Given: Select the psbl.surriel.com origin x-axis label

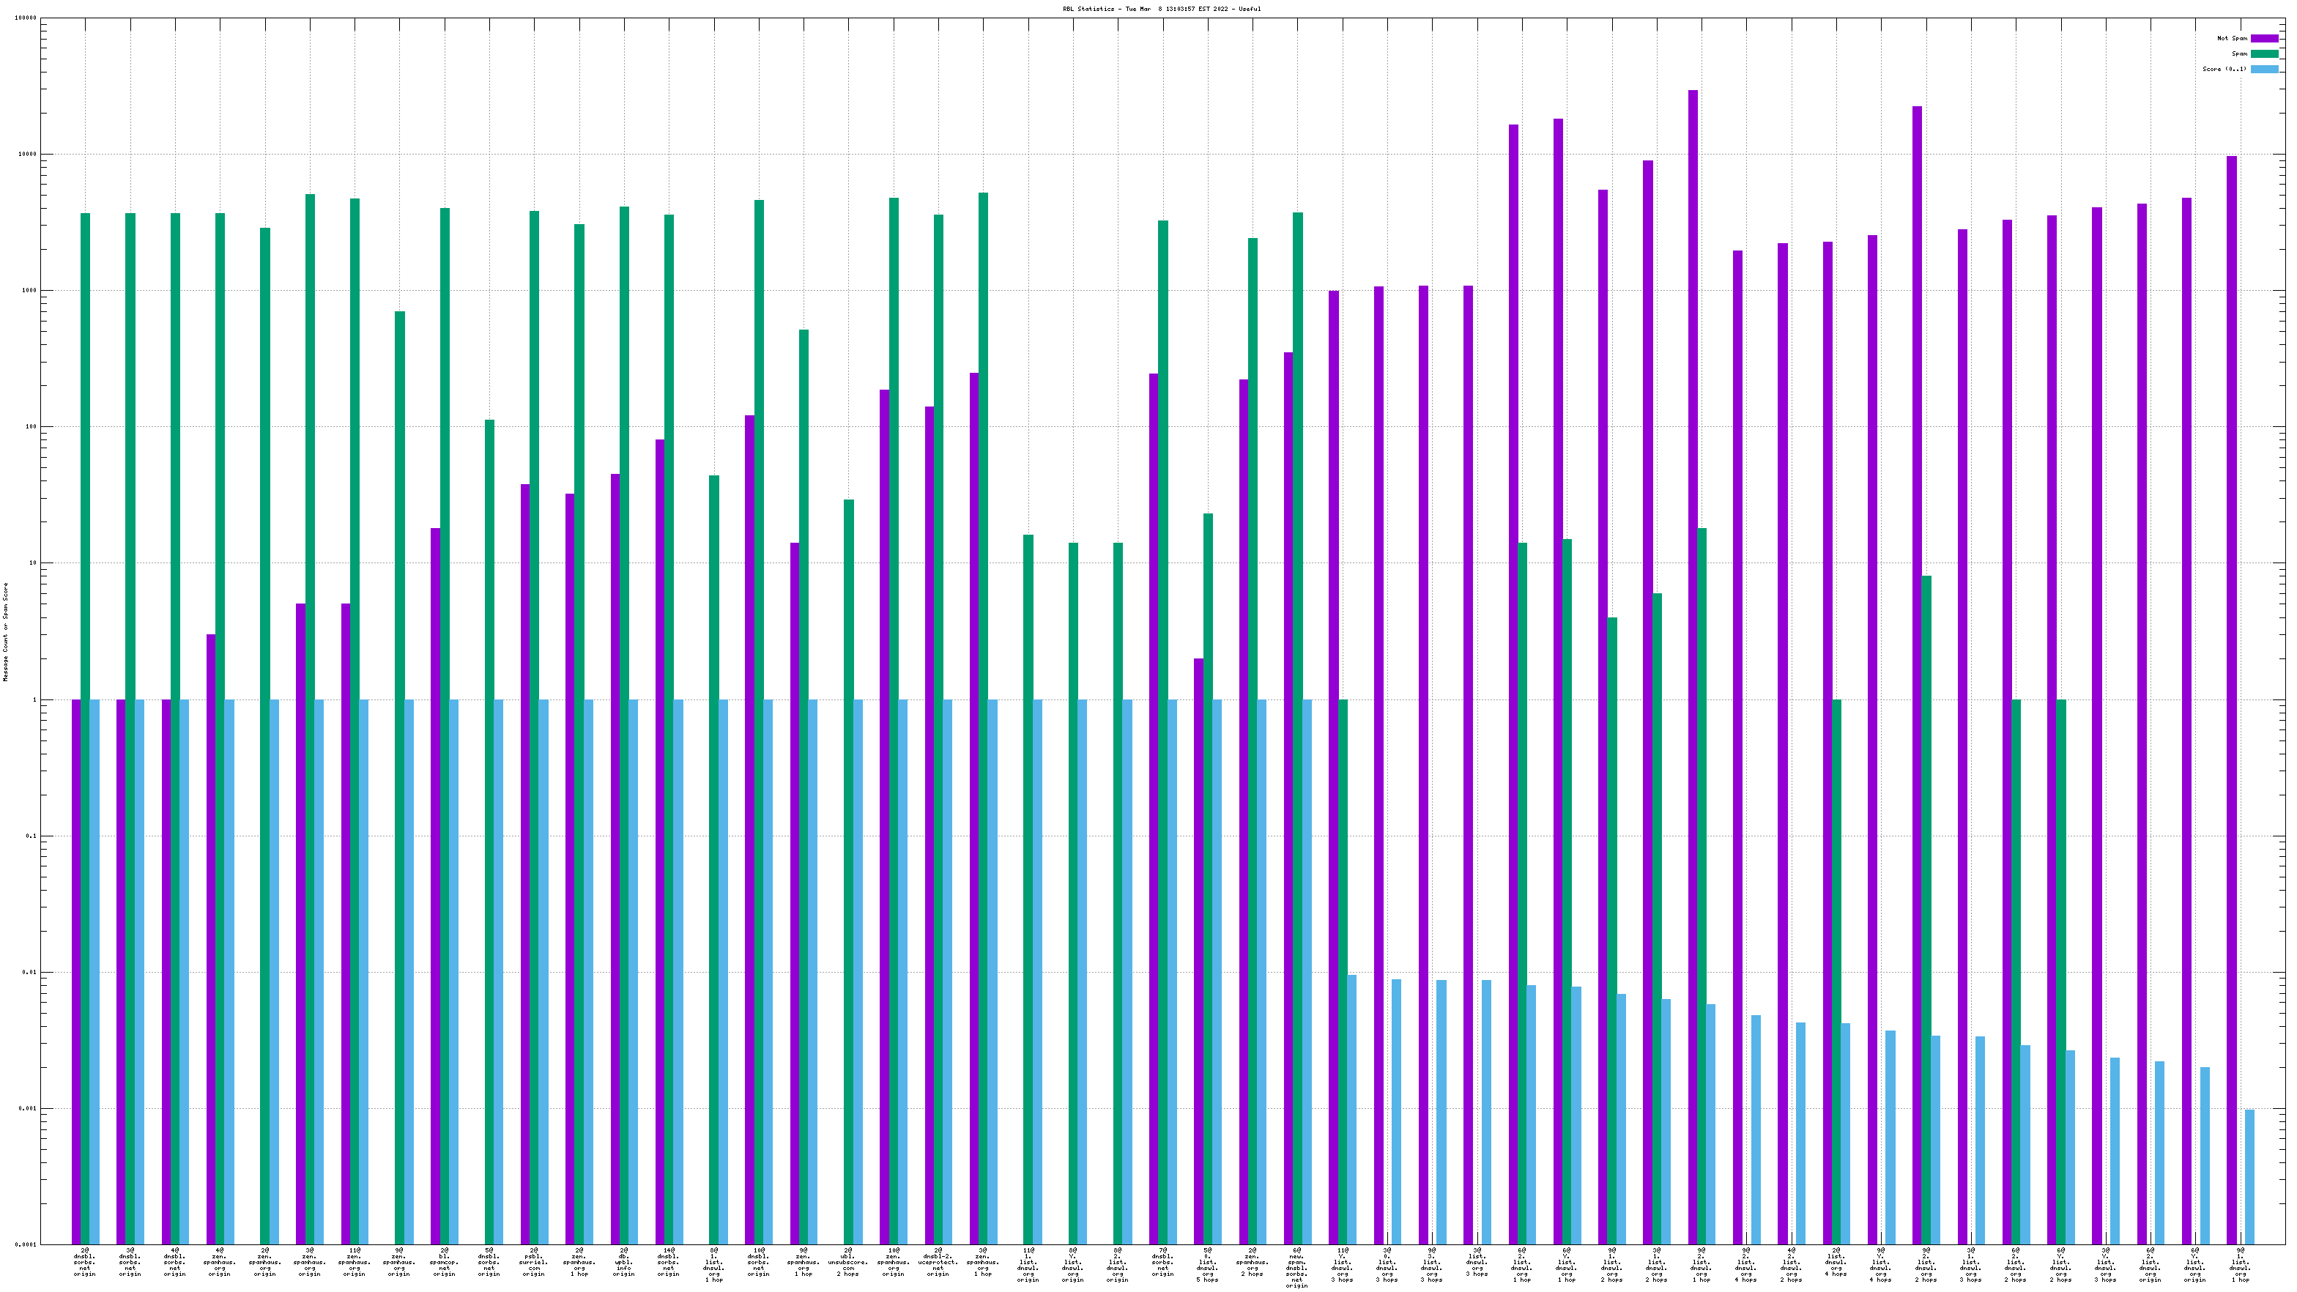Looking at the screenshot, I should point(533,1262).
